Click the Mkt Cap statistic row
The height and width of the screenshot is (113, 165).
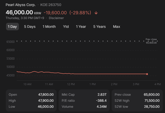coord(84,94)
